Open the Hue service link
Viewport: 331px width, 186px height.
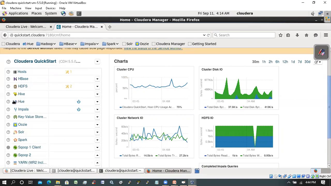21,102
